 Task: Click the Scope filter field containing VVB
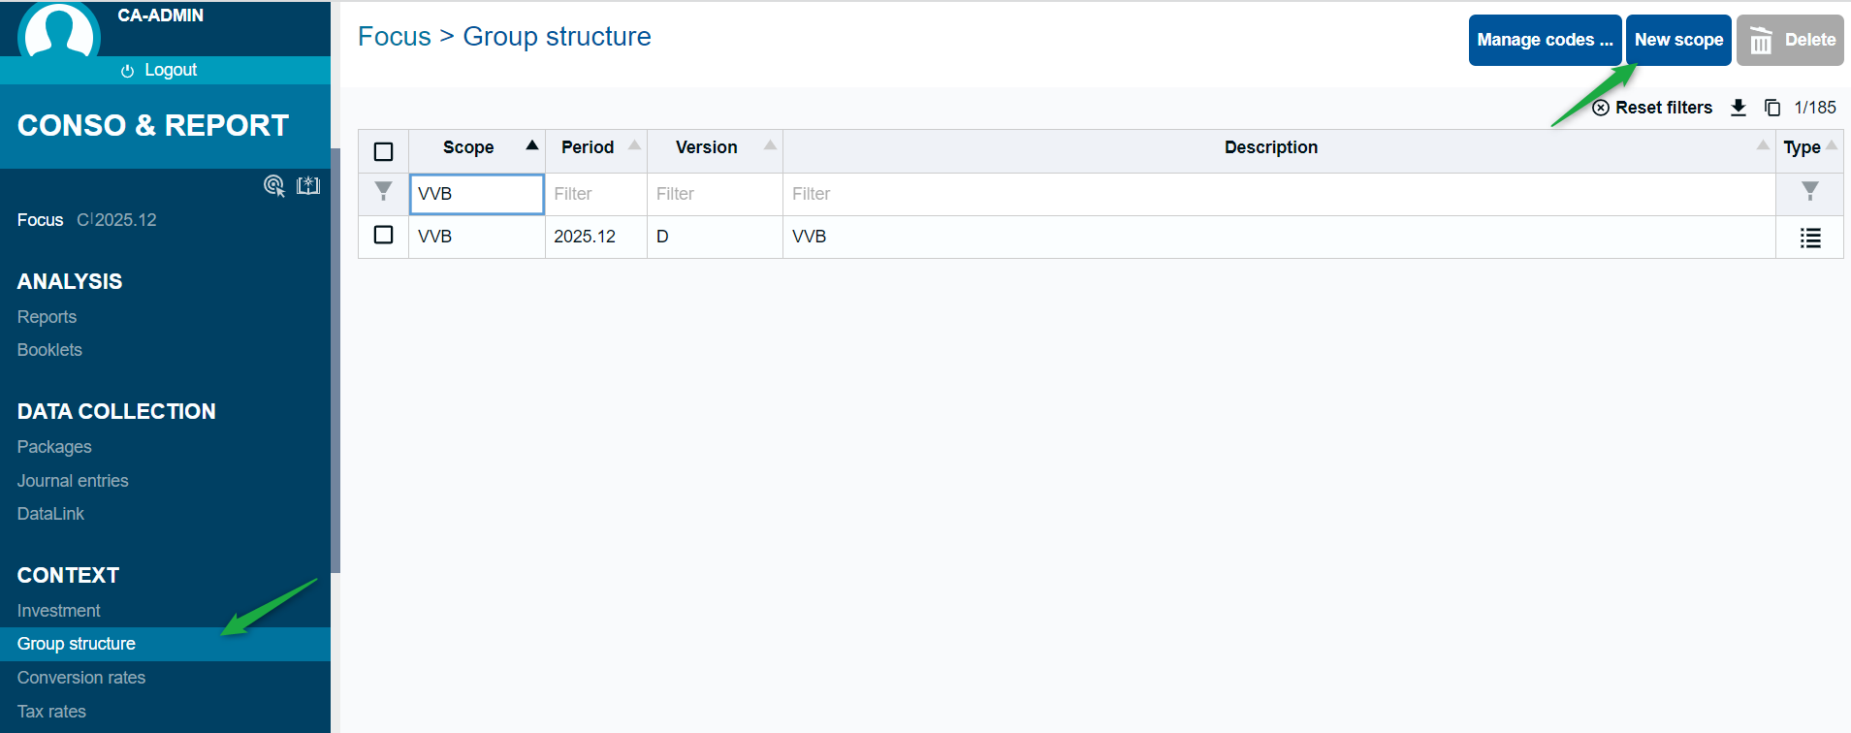476,194
